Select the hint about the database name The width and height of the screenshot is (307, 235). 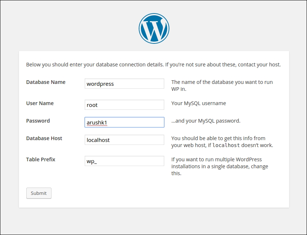click(222, 85)
